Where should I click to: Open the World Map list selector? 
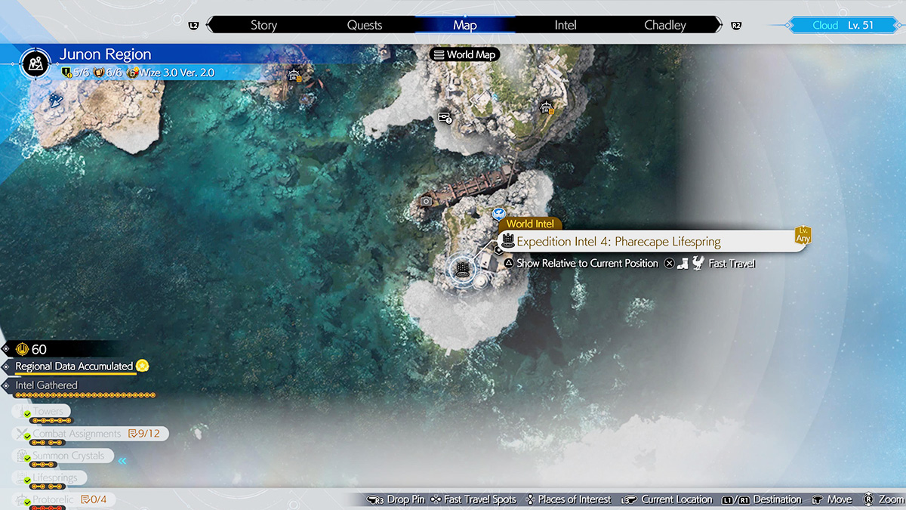click(x=465, y=54)
